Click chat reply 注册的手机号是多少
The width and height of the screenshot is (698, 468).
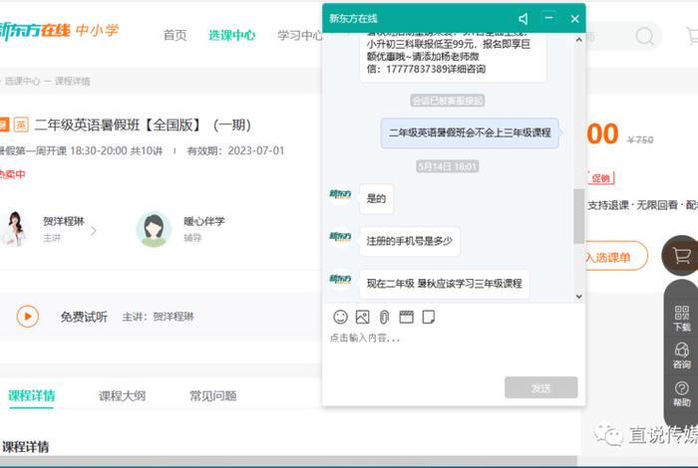click(x=409, y=241)
